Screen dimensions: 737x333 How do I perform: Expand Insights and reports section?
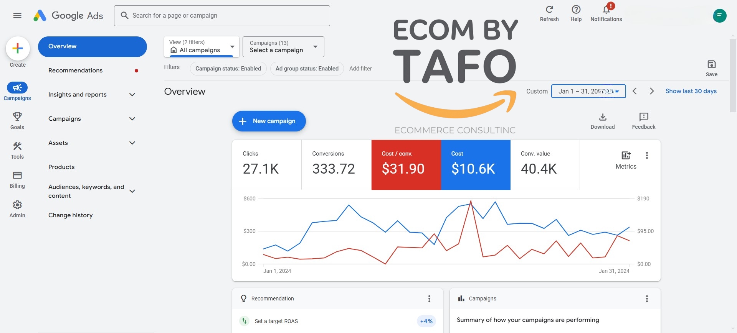tap(92, 95)
